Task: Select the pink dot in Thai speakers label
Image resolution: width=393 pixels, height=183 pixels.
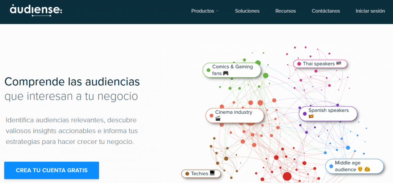Action: [299, 64]
